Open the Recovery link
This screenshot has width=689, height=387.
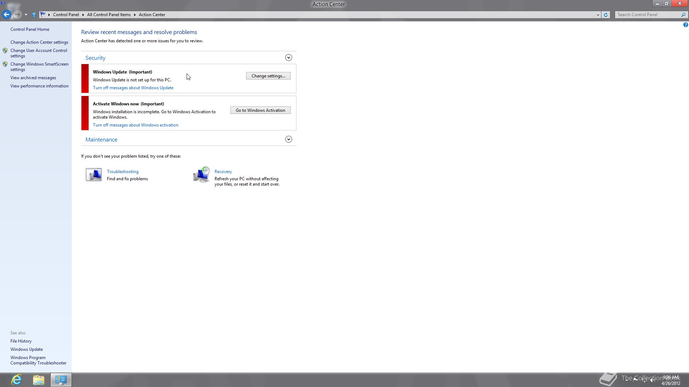[x=223, y=172]
